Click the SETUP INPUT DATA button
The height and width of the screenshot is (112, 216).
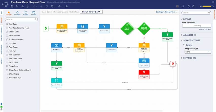pyautogui.click(x=91, y=12)
